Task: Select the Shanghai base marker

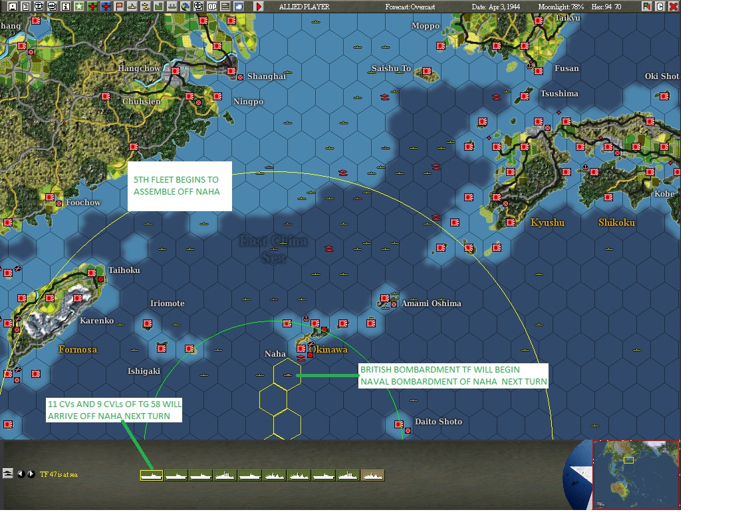Action: tap(232, 71)
